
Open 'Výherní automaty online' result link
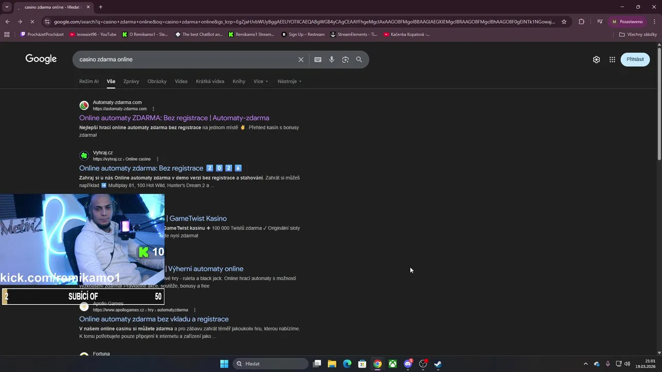click(204, 269)
